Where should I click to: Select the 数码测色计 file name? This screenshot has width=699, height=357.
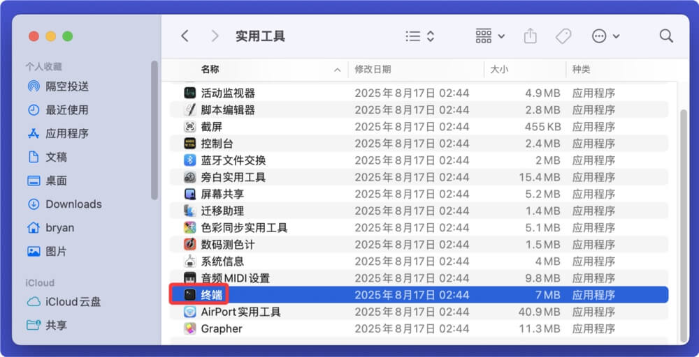coord(228,245)
